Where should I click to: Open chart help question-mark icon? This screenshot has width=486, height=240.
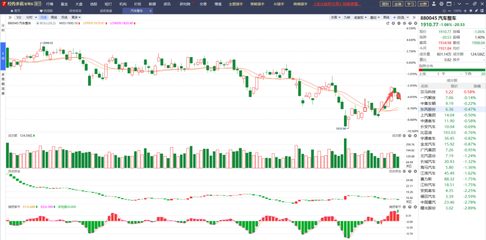tap(410, 23)
